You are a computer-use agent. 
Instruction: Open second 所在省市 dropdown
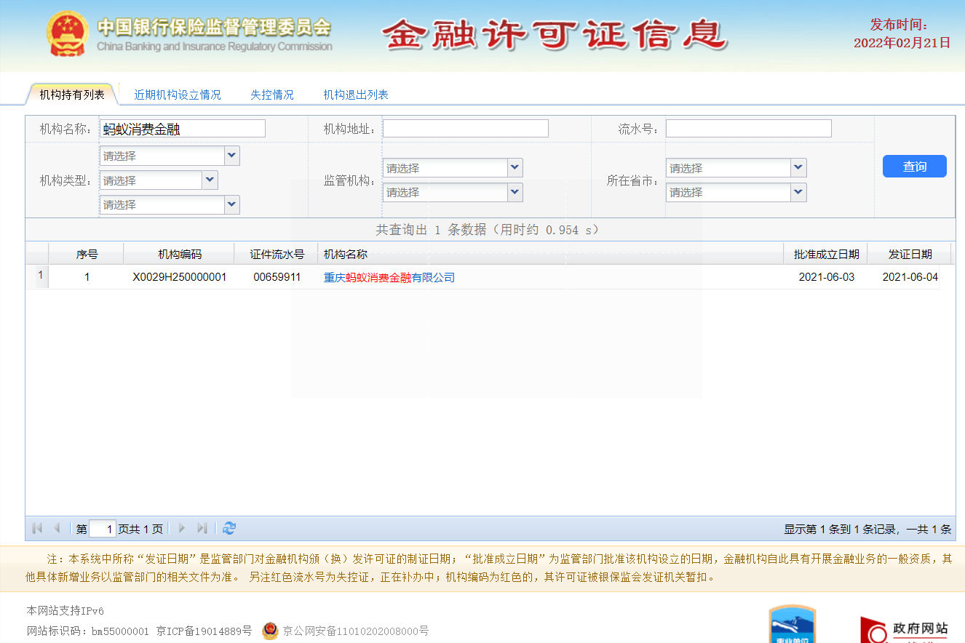click(x=799, y=192)
